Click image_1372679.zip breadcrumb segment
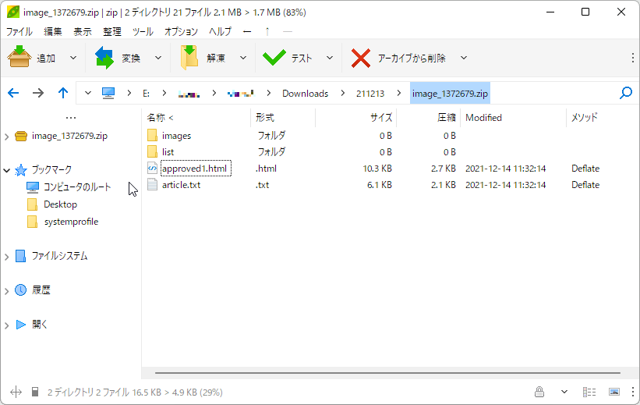The height and width of the screenshot is (405, 640). [450, 94]
